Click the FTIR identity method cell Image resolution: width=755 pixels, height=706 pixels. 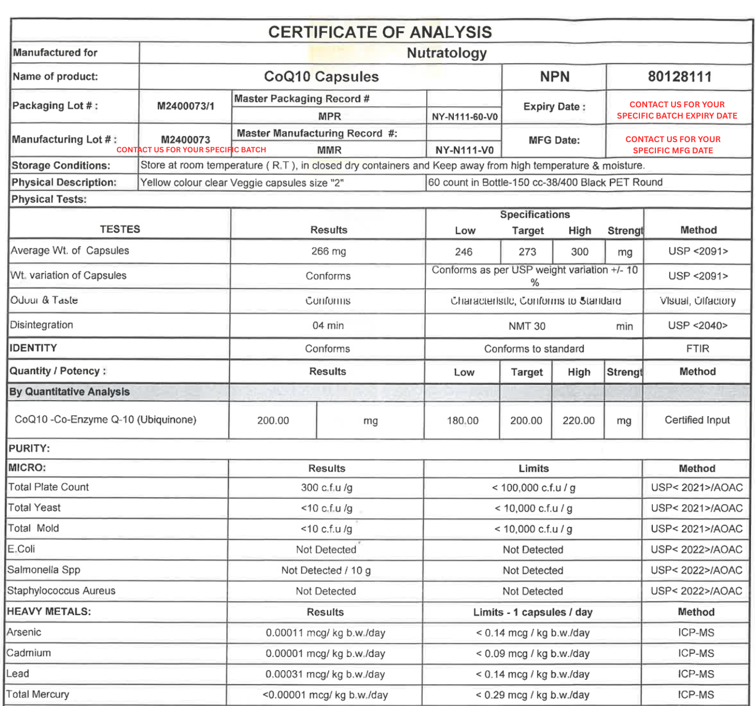697,349
